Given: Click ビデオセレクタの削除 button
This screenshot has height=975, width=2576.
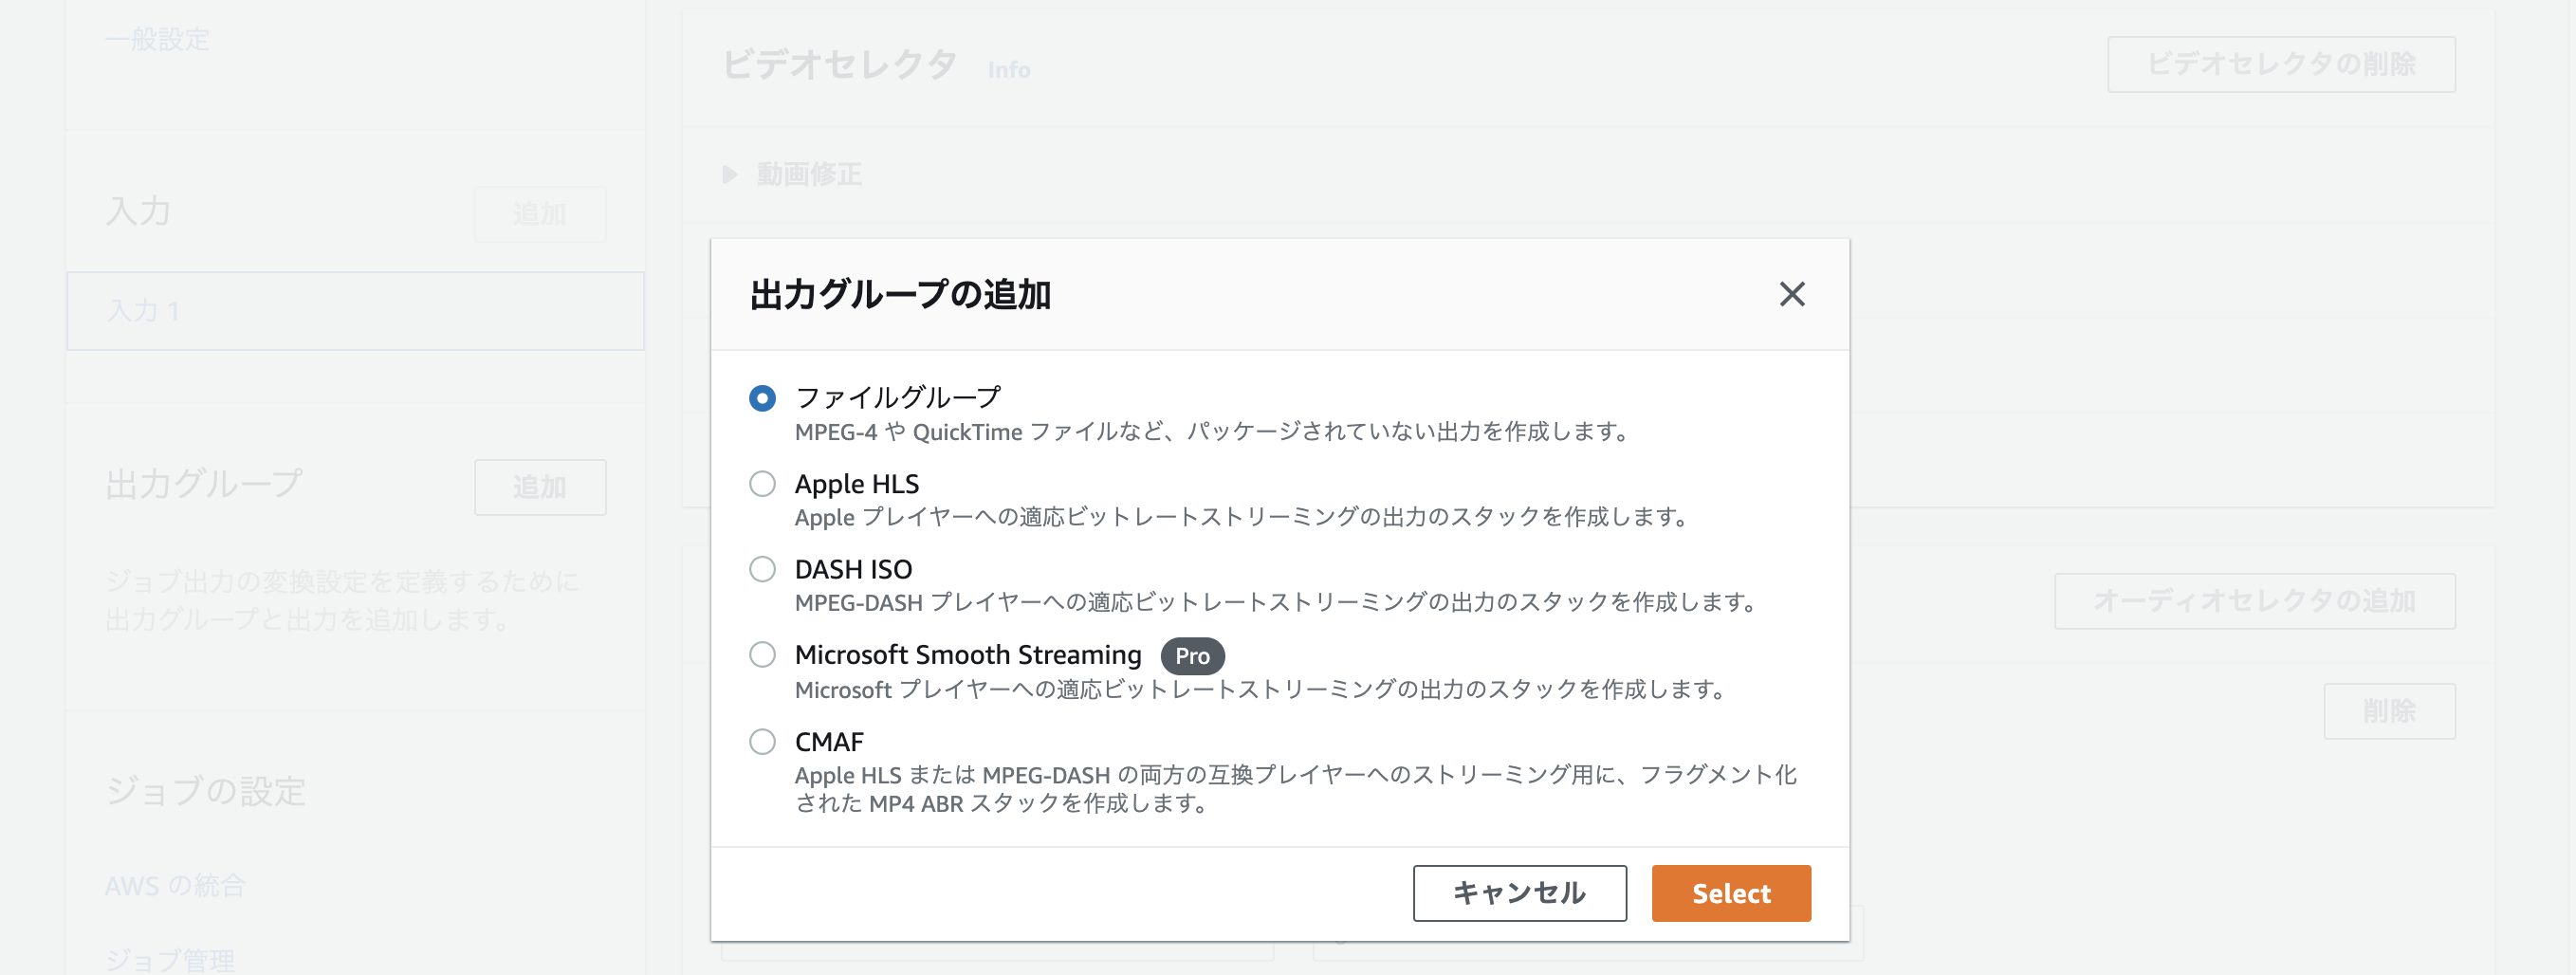Looking at the screenshot, I should (2280, 64).
